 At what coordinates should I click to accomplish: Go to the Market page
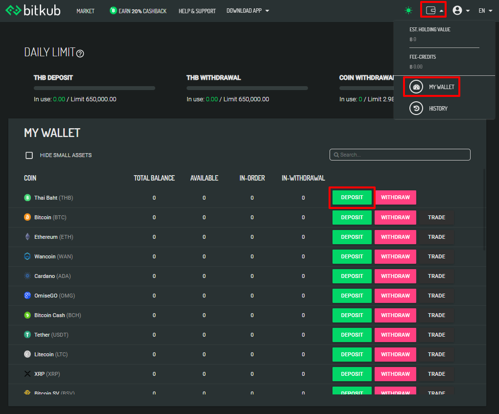[x=85, y=11]
